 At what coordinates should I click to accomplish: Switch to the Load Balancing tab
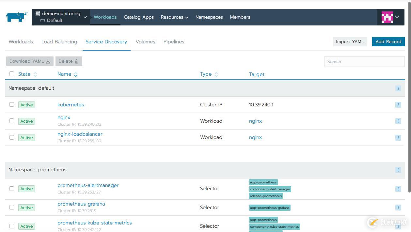coord(59,42)
